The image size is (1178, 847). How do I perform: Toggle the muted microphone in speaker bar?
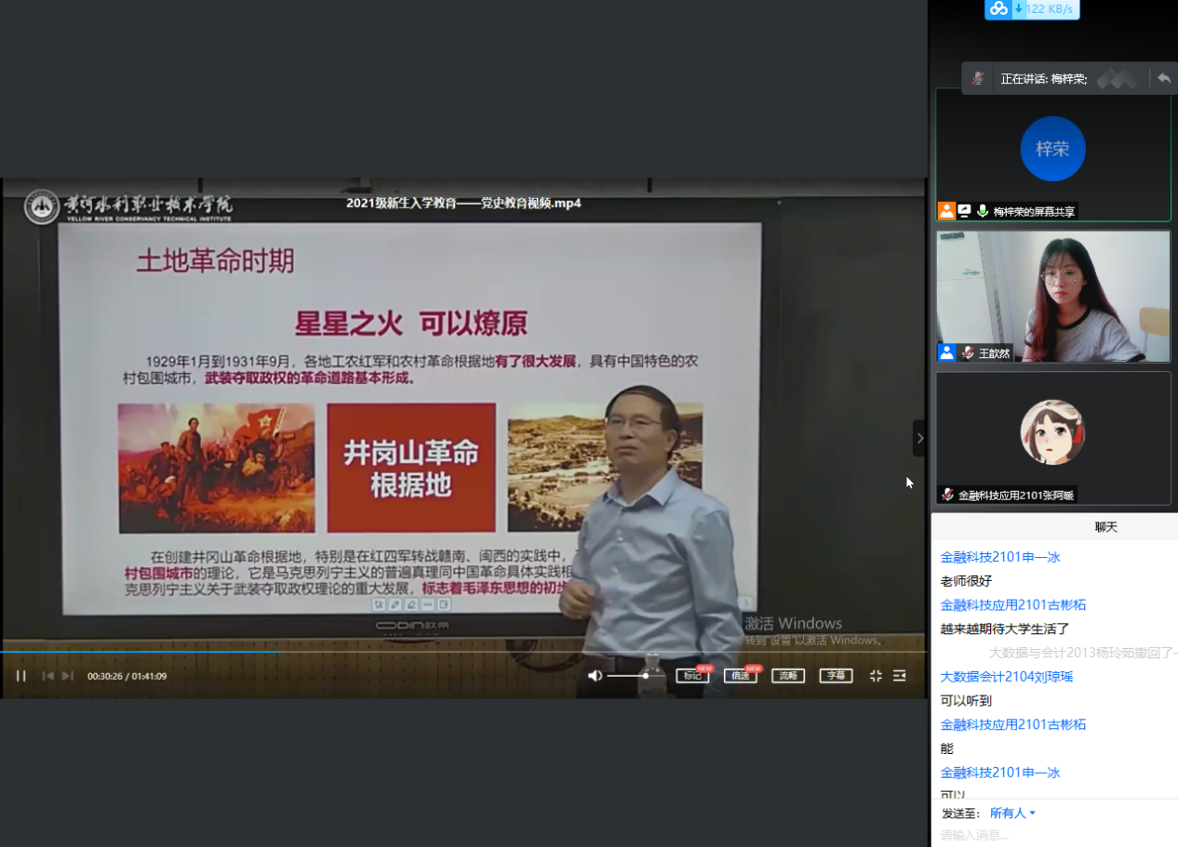coord(978,79)
